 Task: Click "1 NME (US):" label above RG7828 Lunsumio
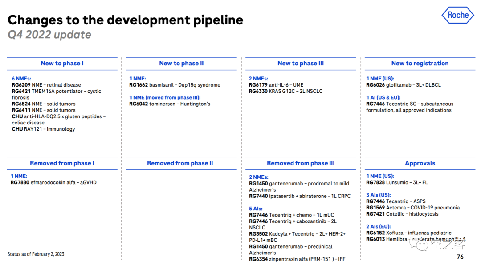point(380,176)
